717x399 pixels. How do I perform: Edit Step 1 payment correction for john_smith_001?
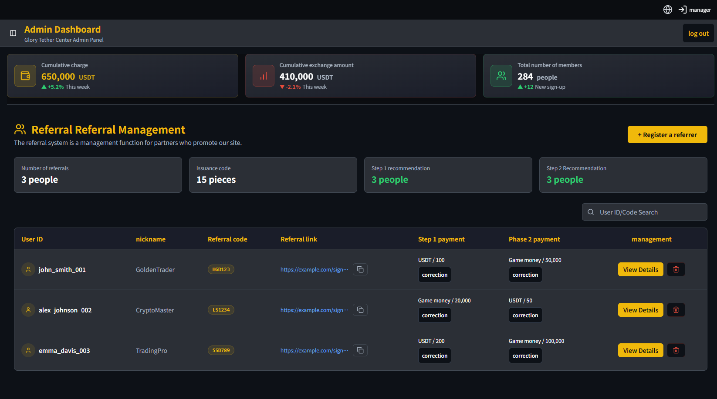(434, 275)
